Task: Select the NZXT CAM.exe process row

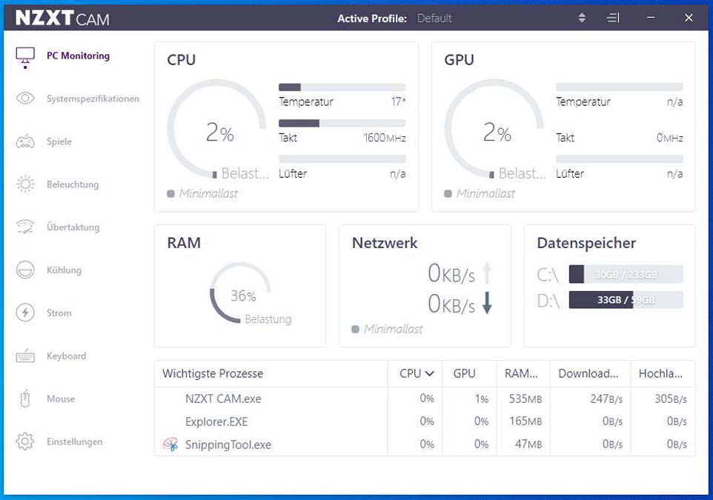Action: 425,399
